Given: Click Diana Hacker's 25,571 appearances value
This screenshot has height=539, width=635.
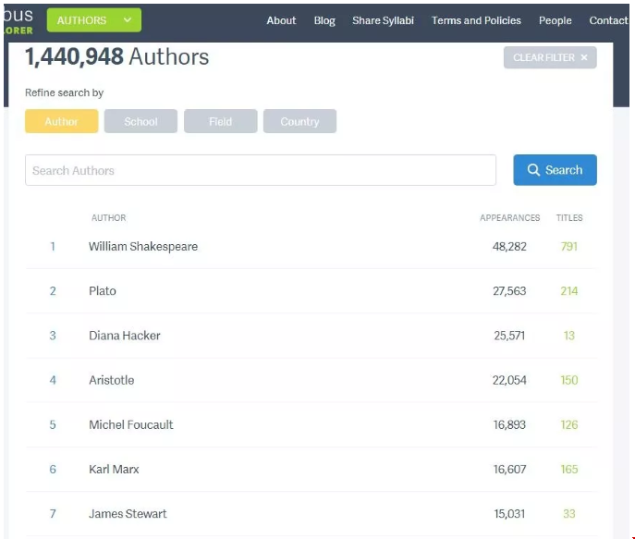Looking at the screenshot, I should pyautogui.click(x=509, y=336).
